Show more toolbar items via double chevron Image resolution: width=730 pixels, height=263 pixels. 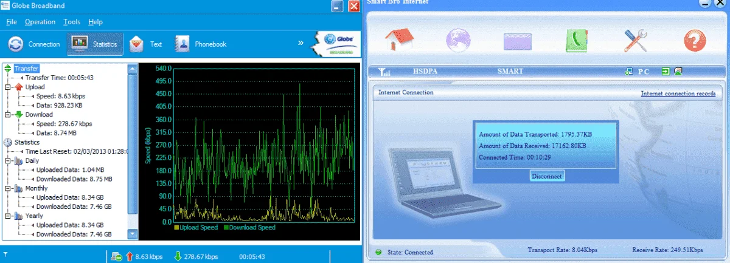pos(301,43)
